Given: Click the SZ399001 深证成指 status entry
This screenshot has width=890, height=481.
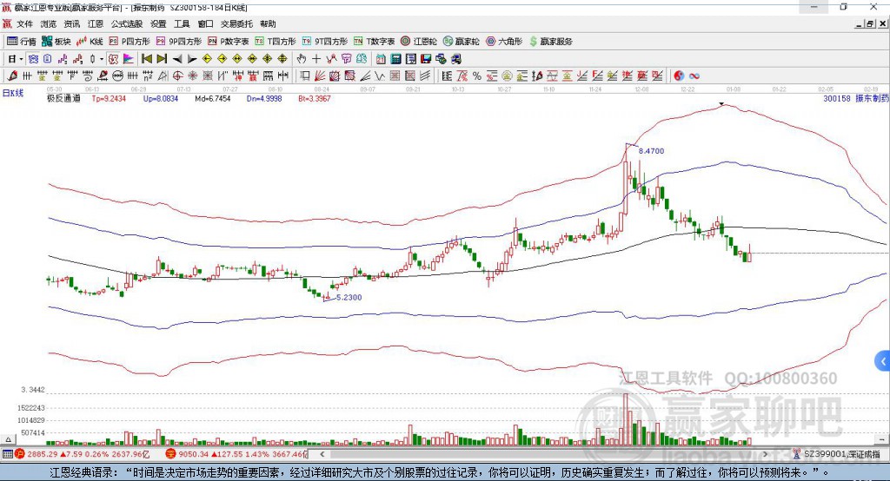Looking at the screenshot, I should pyautogui.click(x=837, y=454).
